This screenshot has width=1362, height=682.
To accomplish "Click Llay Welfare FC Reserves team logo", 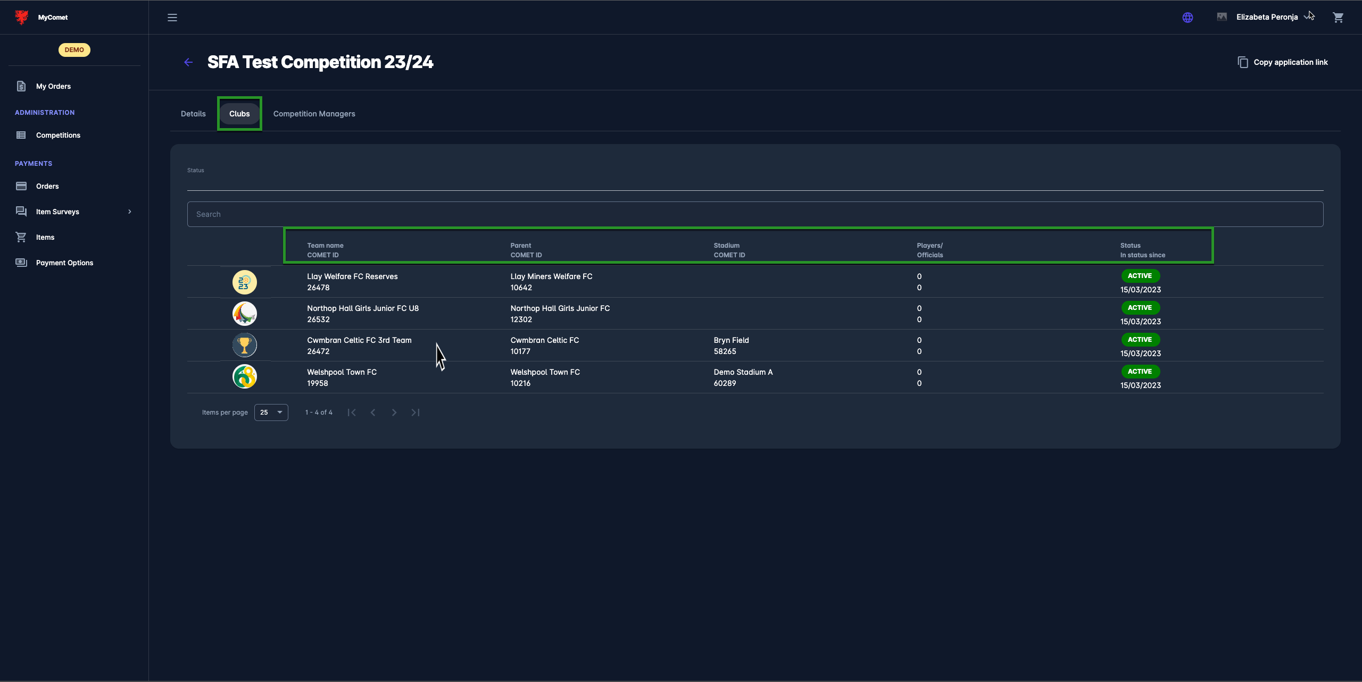I will (245, 282).
